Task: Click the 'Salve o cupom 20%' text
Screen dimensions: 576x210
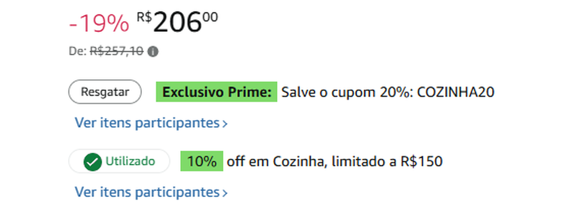Action: pyautogui.click(x=347, y=92)
